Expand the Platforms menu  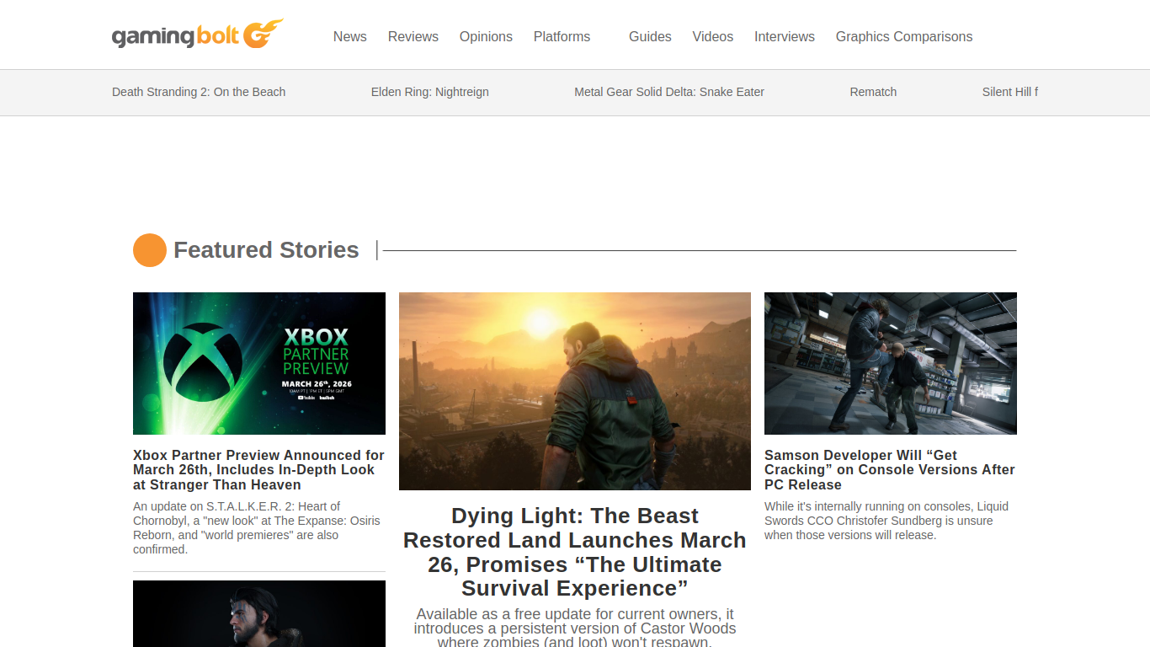[562, 37]
